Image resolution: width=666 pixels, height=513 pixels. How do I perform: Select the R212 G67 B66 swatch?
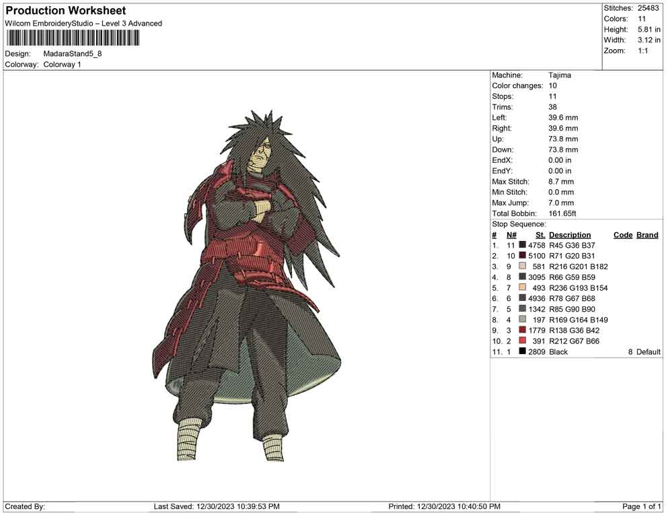tap(523, 341)
